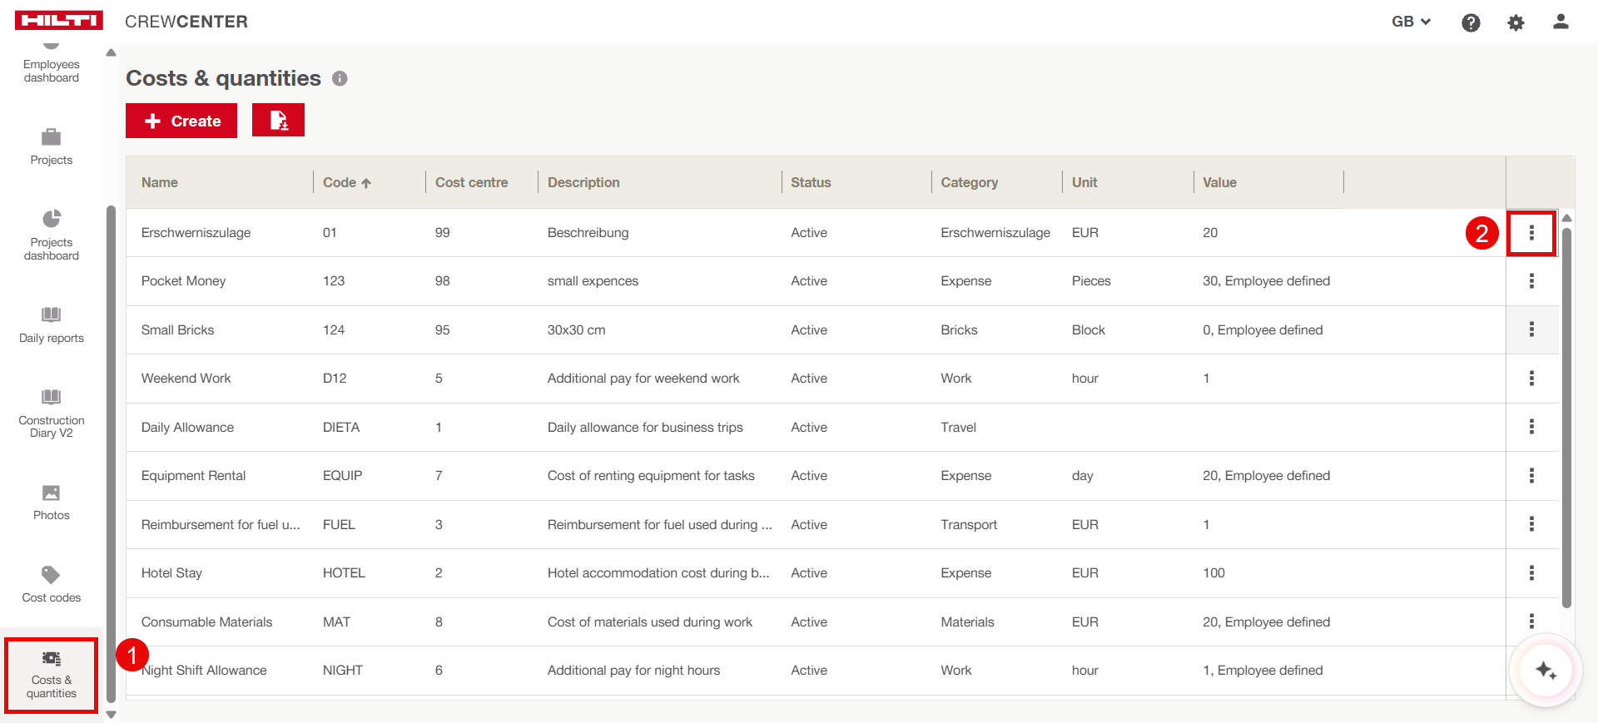Go to Cost codes in sidebar
The width and height of the screenshot is (1598, 723).
51,584
